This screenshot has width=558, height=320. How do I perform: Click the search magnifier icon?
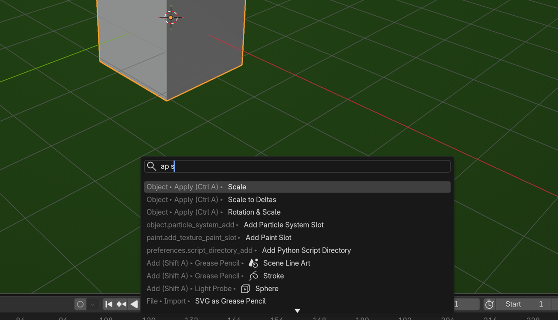pyautogui.click(x=151, y=166)
